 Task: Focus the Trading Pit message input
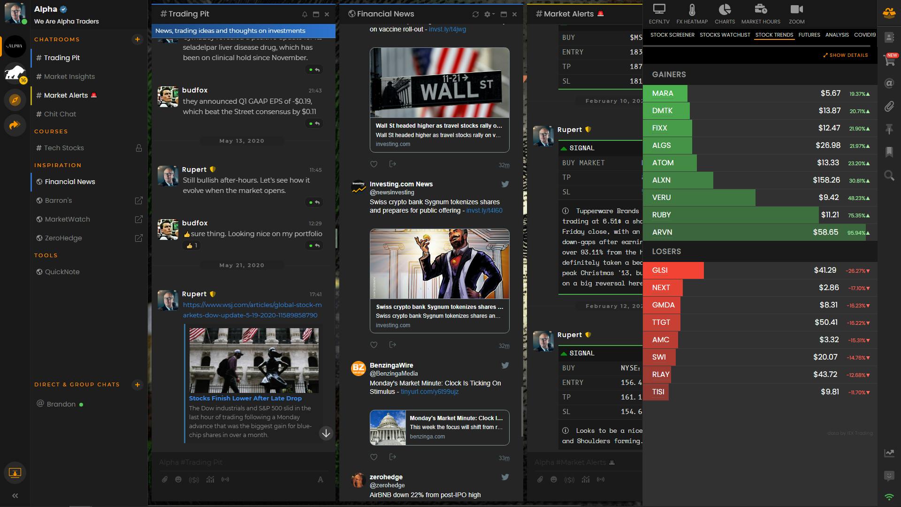(243, 462)
